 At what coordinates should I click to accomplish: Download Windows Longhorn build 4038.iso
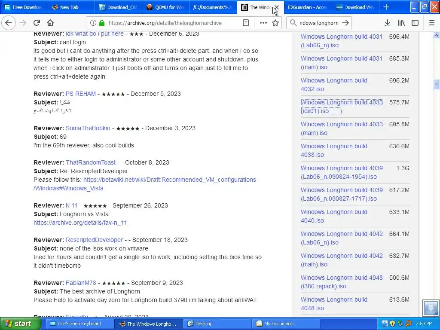coord(334,150)
